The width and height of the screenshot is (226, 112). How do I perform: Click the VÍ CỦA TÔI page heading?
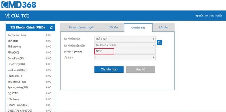point(17,16)
